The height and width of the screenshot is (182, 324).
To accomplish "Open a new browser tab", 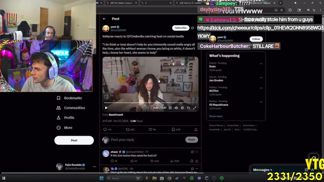I will coord(280,3).
